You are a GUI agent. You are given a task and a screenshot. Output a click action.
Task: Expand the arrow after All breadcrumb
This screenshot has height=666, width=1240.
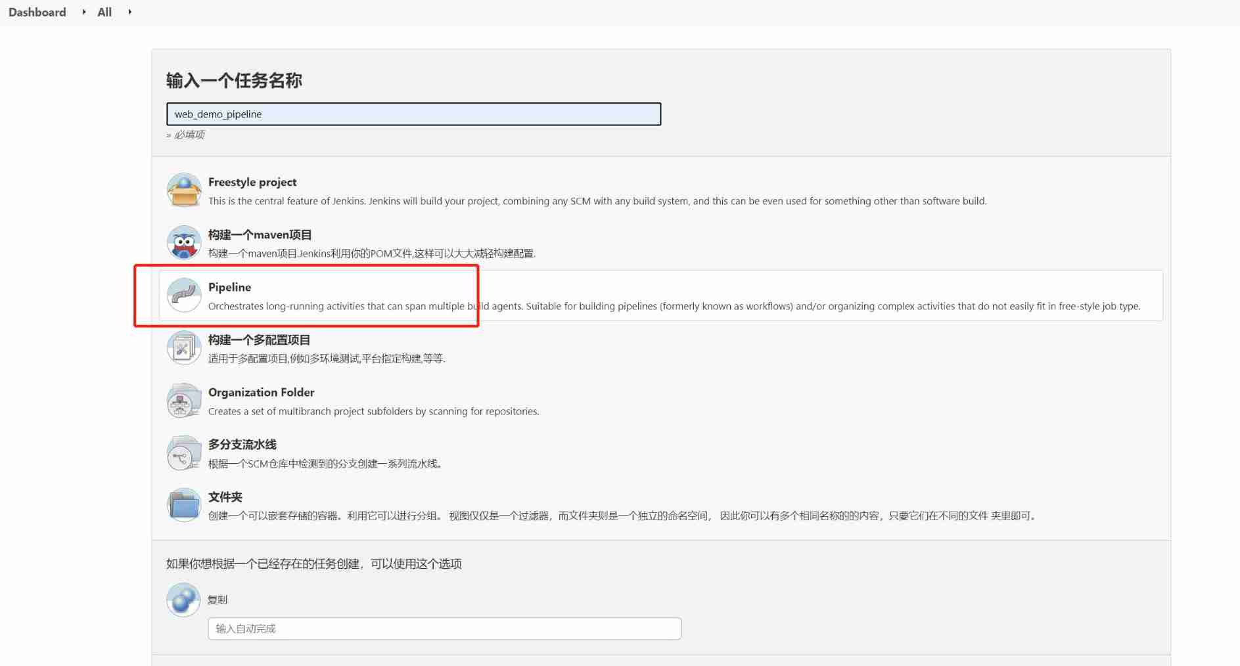tap(129, 12)
